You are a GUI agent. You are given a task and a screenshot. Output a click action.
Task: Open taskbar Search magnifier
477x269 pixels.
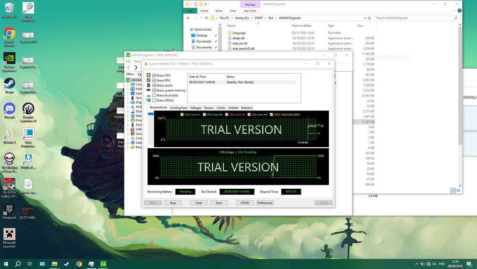pos(18,264)
